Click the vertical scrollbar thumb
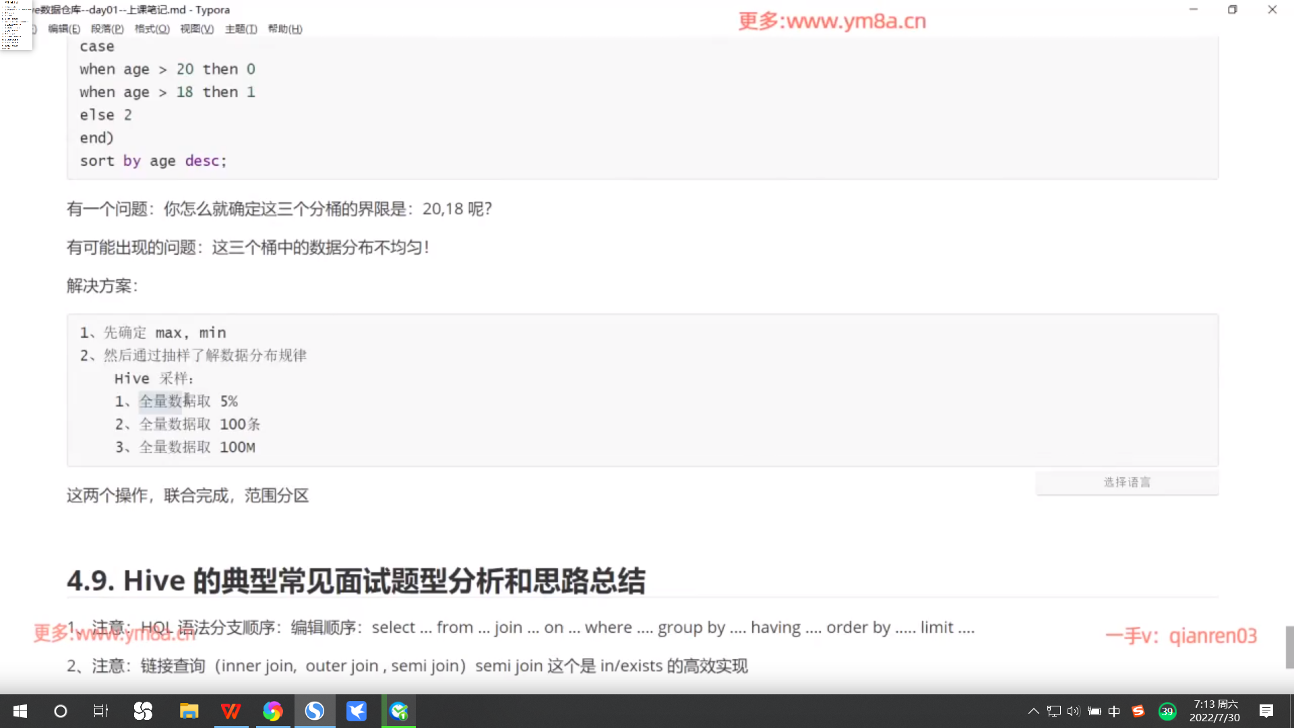The image size is (1294, 728). coord(1289,647)
